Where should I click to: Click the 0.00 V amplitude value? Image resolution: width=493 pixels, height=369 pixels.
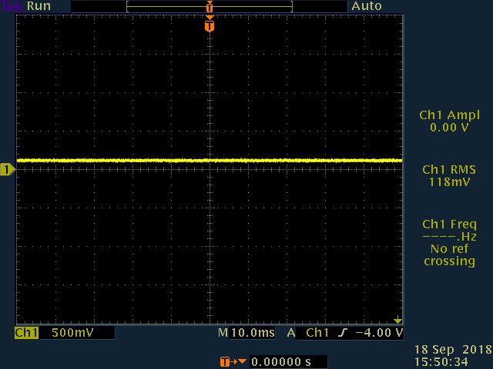[449, 128]
